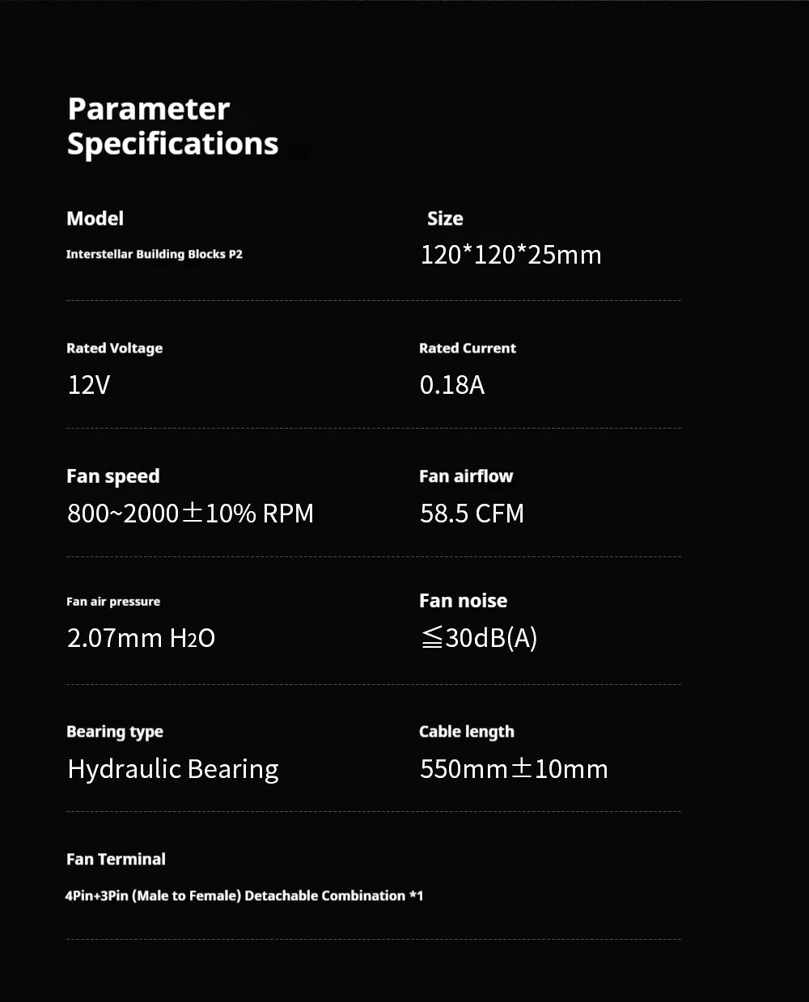809x1002 pixels.
Task: Click Interstellar Building Blocks P2 text
Action: (x=154, y=254)
